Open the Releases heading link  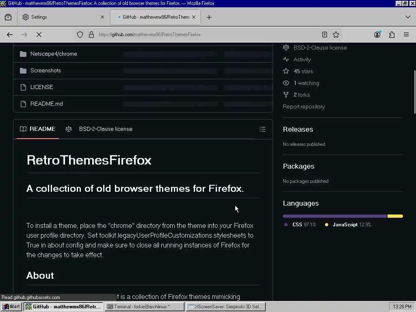coord(298,130)
